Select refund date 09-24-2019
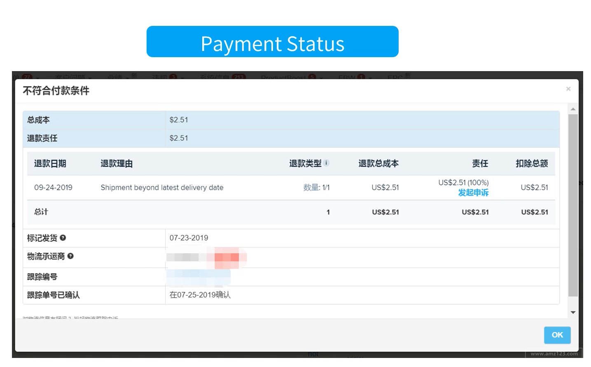The image size is (591, 367). (x=53, y=187)
